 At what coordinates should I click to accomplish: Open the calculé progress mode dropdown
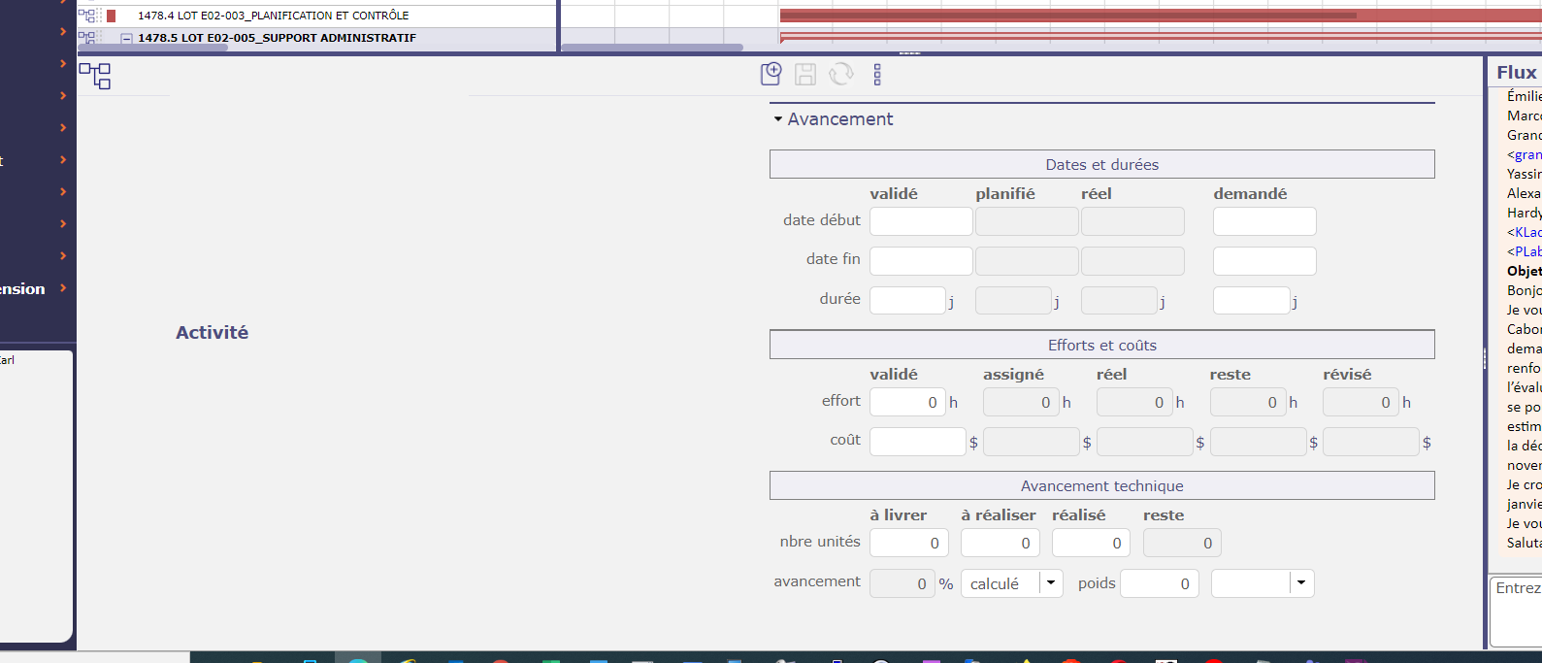tap(1051, 583)
